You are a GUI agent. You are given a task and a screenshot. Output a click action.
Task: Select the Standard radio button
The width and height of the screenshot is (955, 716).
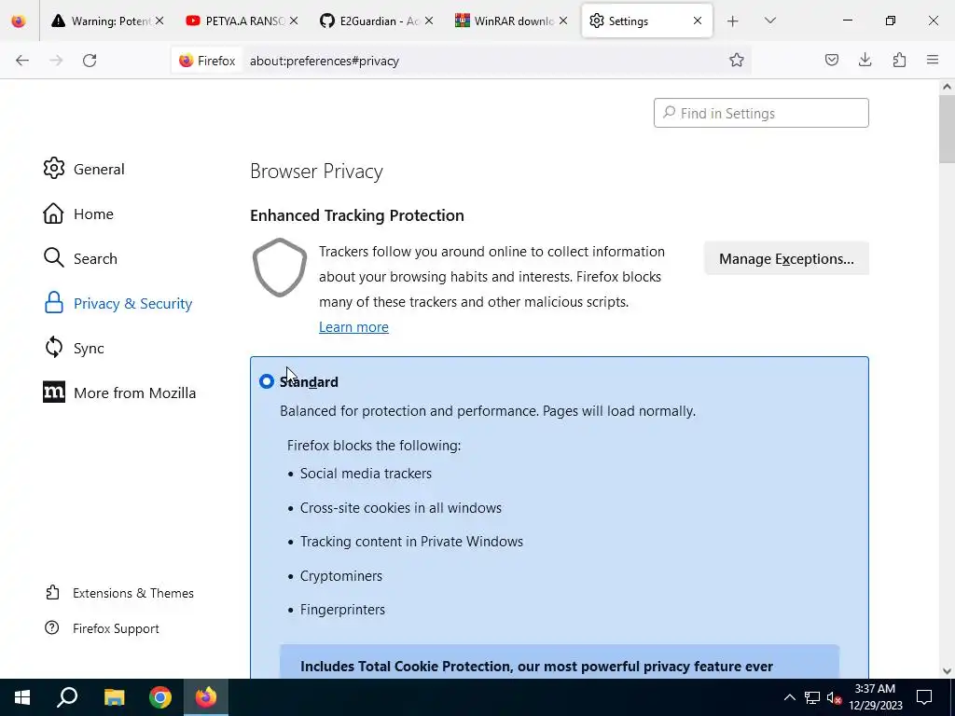[x=266, y=381]
